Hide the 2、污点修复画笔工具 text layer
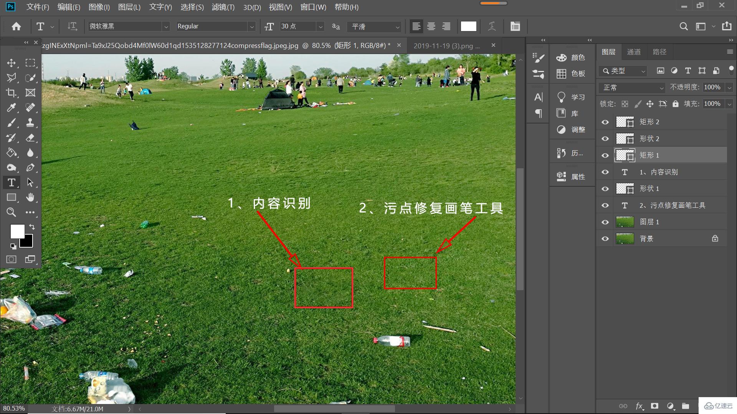This screenshot has width=737, height=414. [x=605, y=205]
